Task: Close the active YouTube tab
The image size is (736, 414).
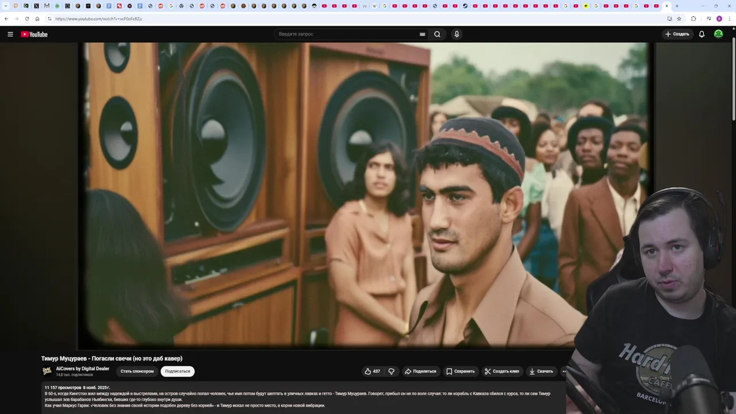Action: (666, 6)
